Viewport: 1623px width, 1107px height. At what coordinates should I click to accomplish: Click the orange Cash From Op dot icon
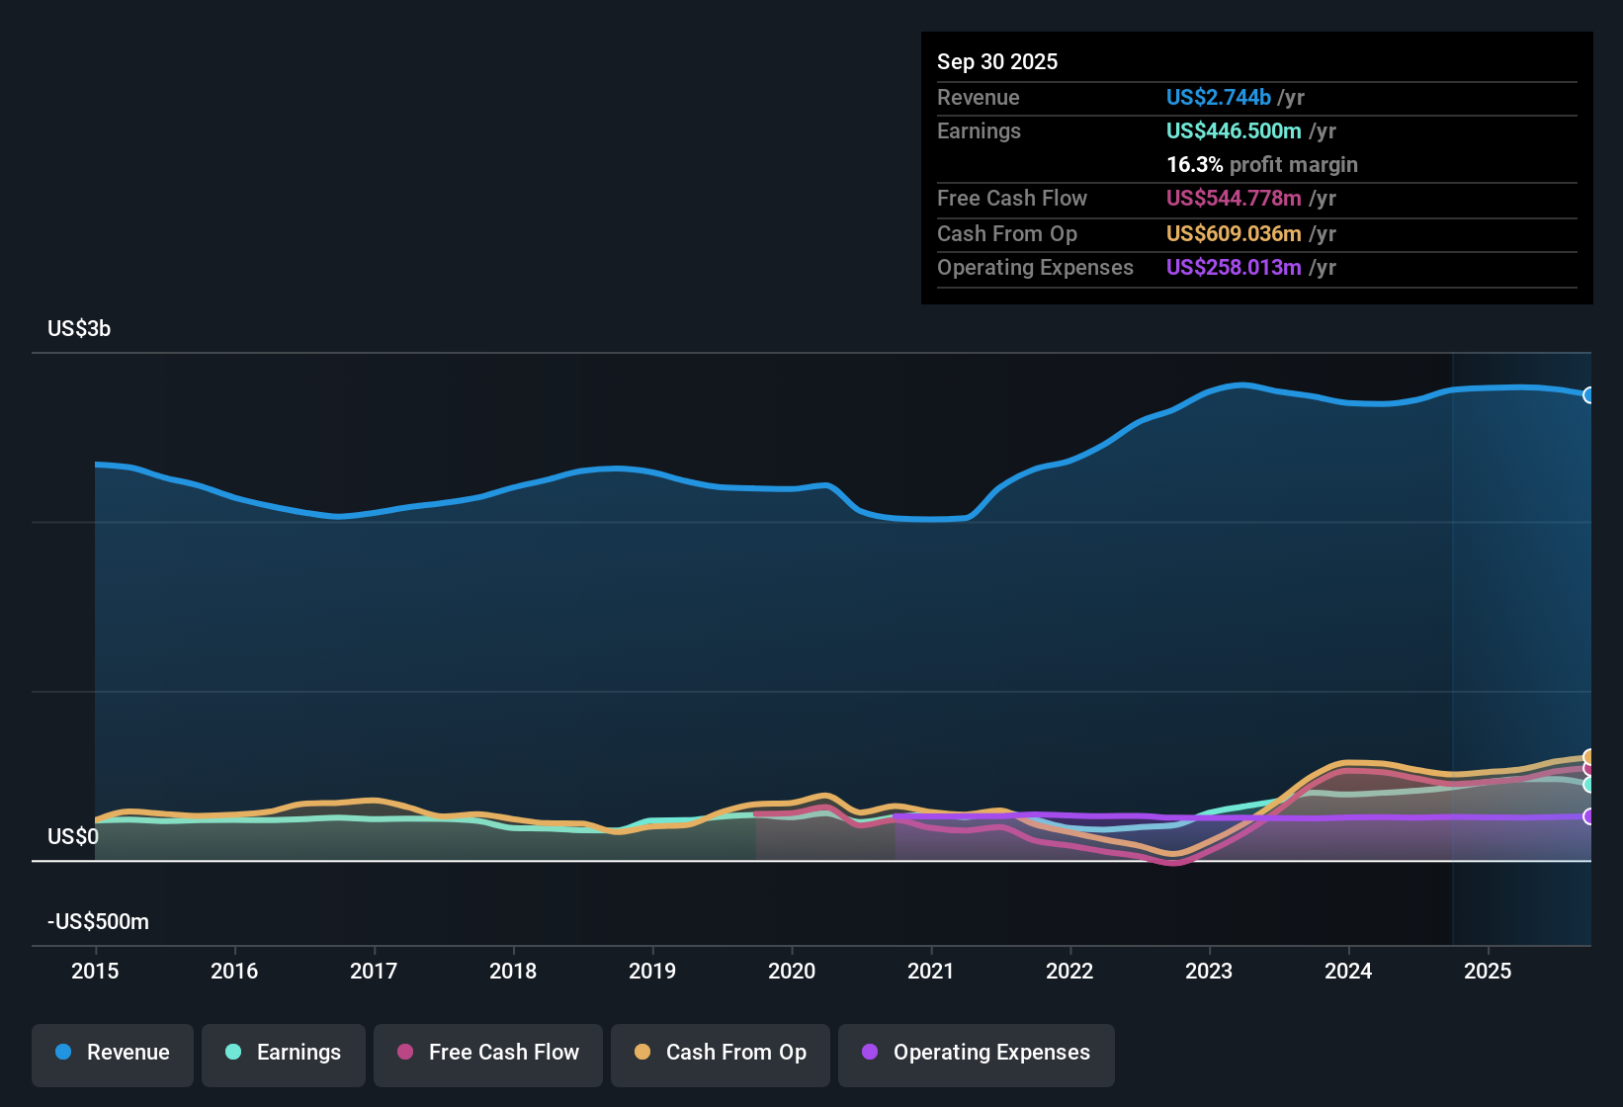click(642, 1053)
